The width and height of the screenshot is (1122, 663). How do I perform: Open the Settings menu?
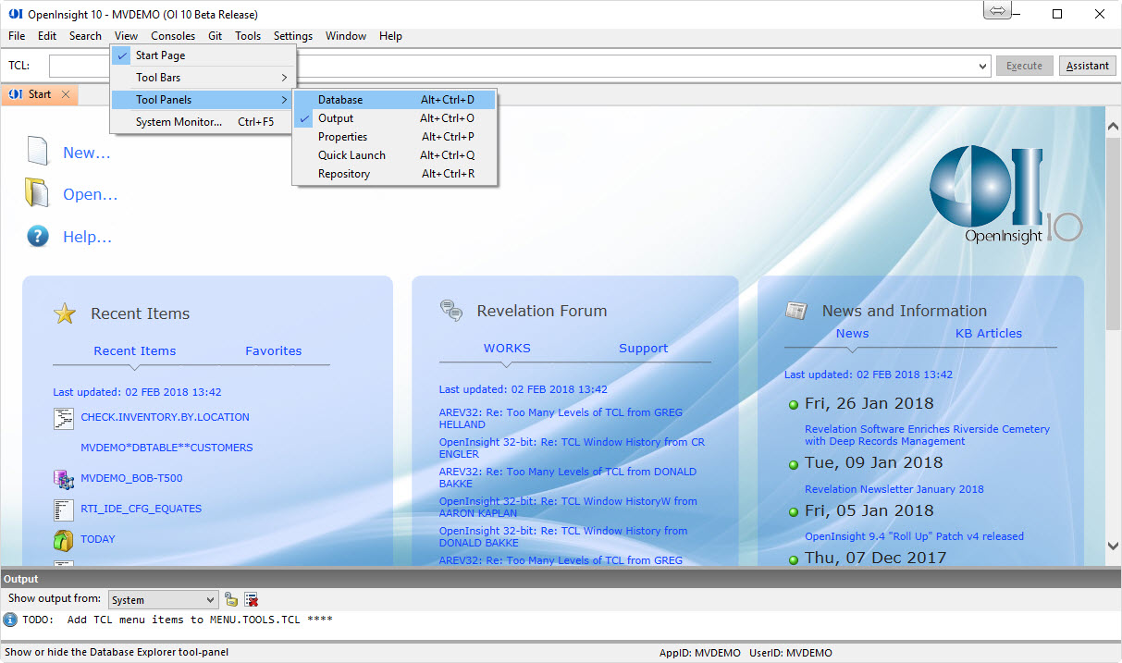pyautogui.click(x=293, y=36)
